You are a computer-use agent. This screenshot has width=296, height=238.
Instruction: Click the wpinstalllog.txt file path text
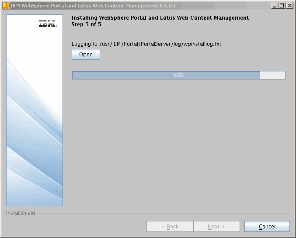coord(160,44)
